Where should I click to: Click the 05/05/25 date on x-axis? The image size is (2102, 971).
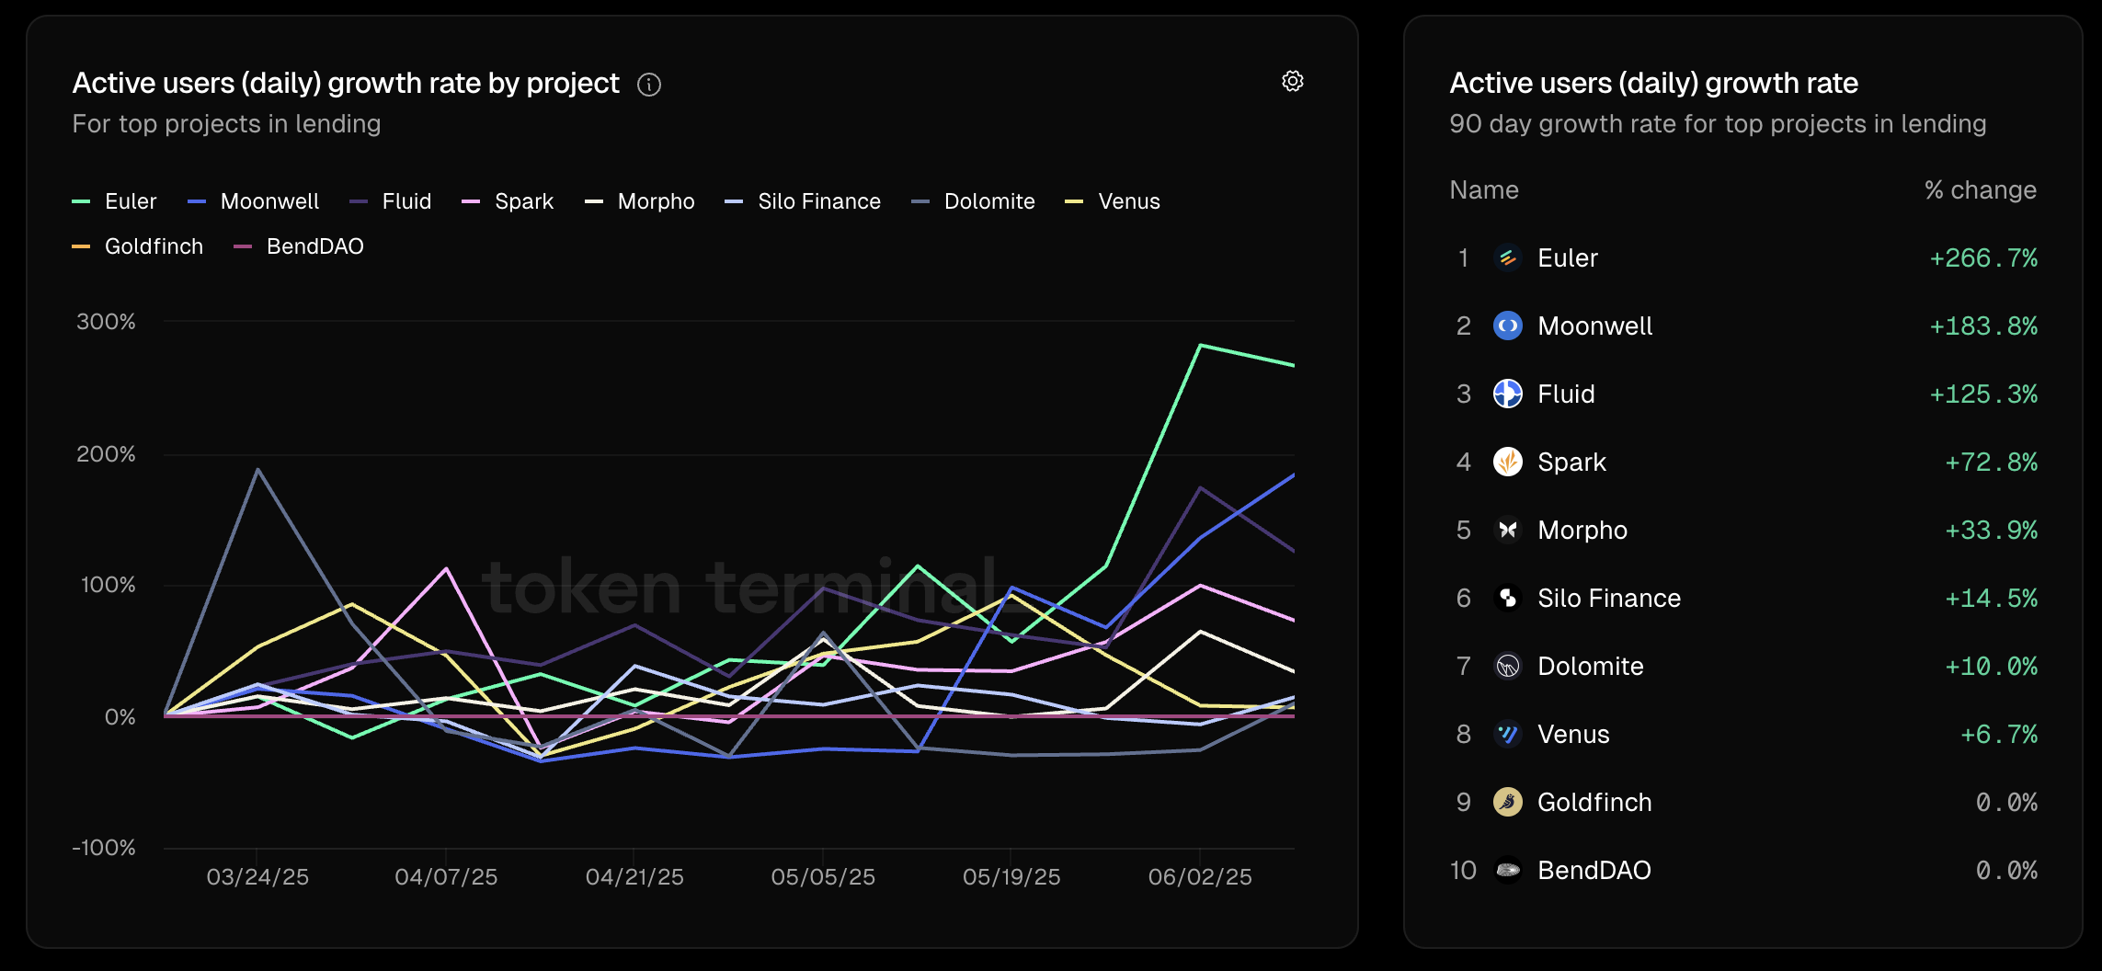coord(822,877)
